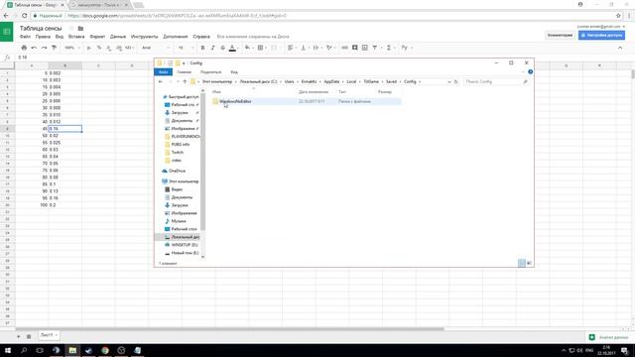Open the Формат menu in Sheets
The height and width of the screenshot is (357, 635).
[97, 37]
